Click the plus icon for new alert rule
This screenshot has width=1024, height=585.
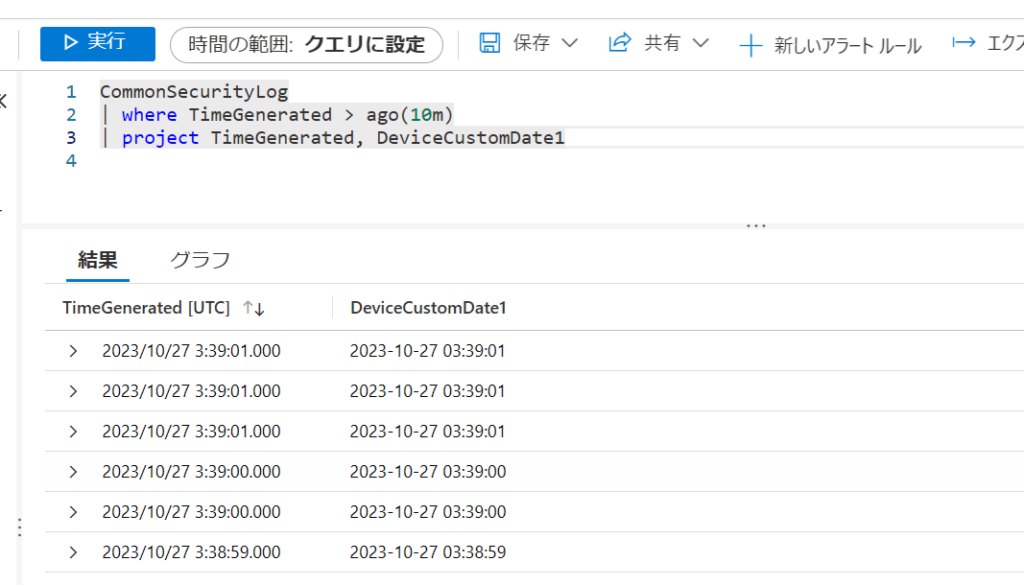(750, 45)
